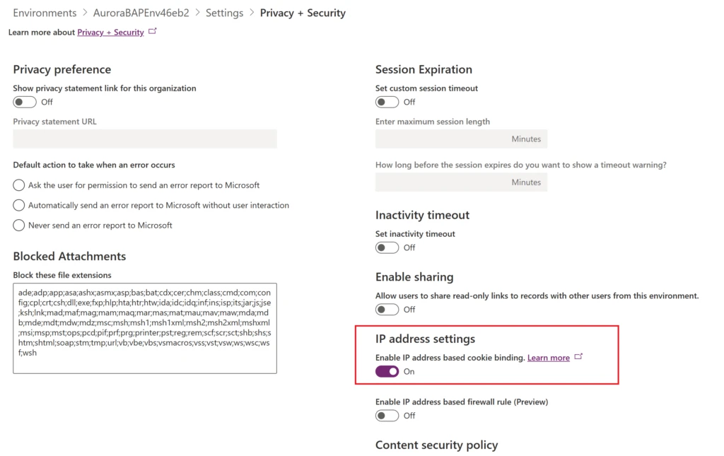Image resolution: width=724 pixels, height=456 pixels.
Task: Click external link icon next to Learn more
Action: (x=579, y=357)
